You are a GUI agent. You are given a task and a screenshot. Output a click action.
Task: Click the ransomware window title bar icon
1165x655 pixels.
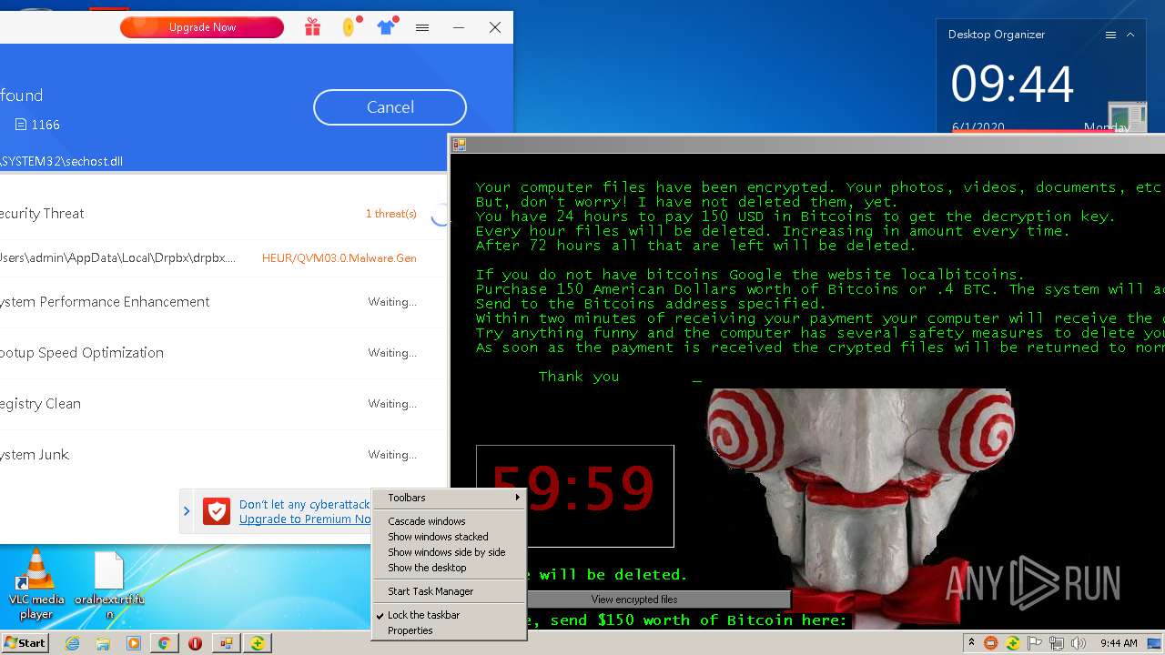[x=460, y=145]
